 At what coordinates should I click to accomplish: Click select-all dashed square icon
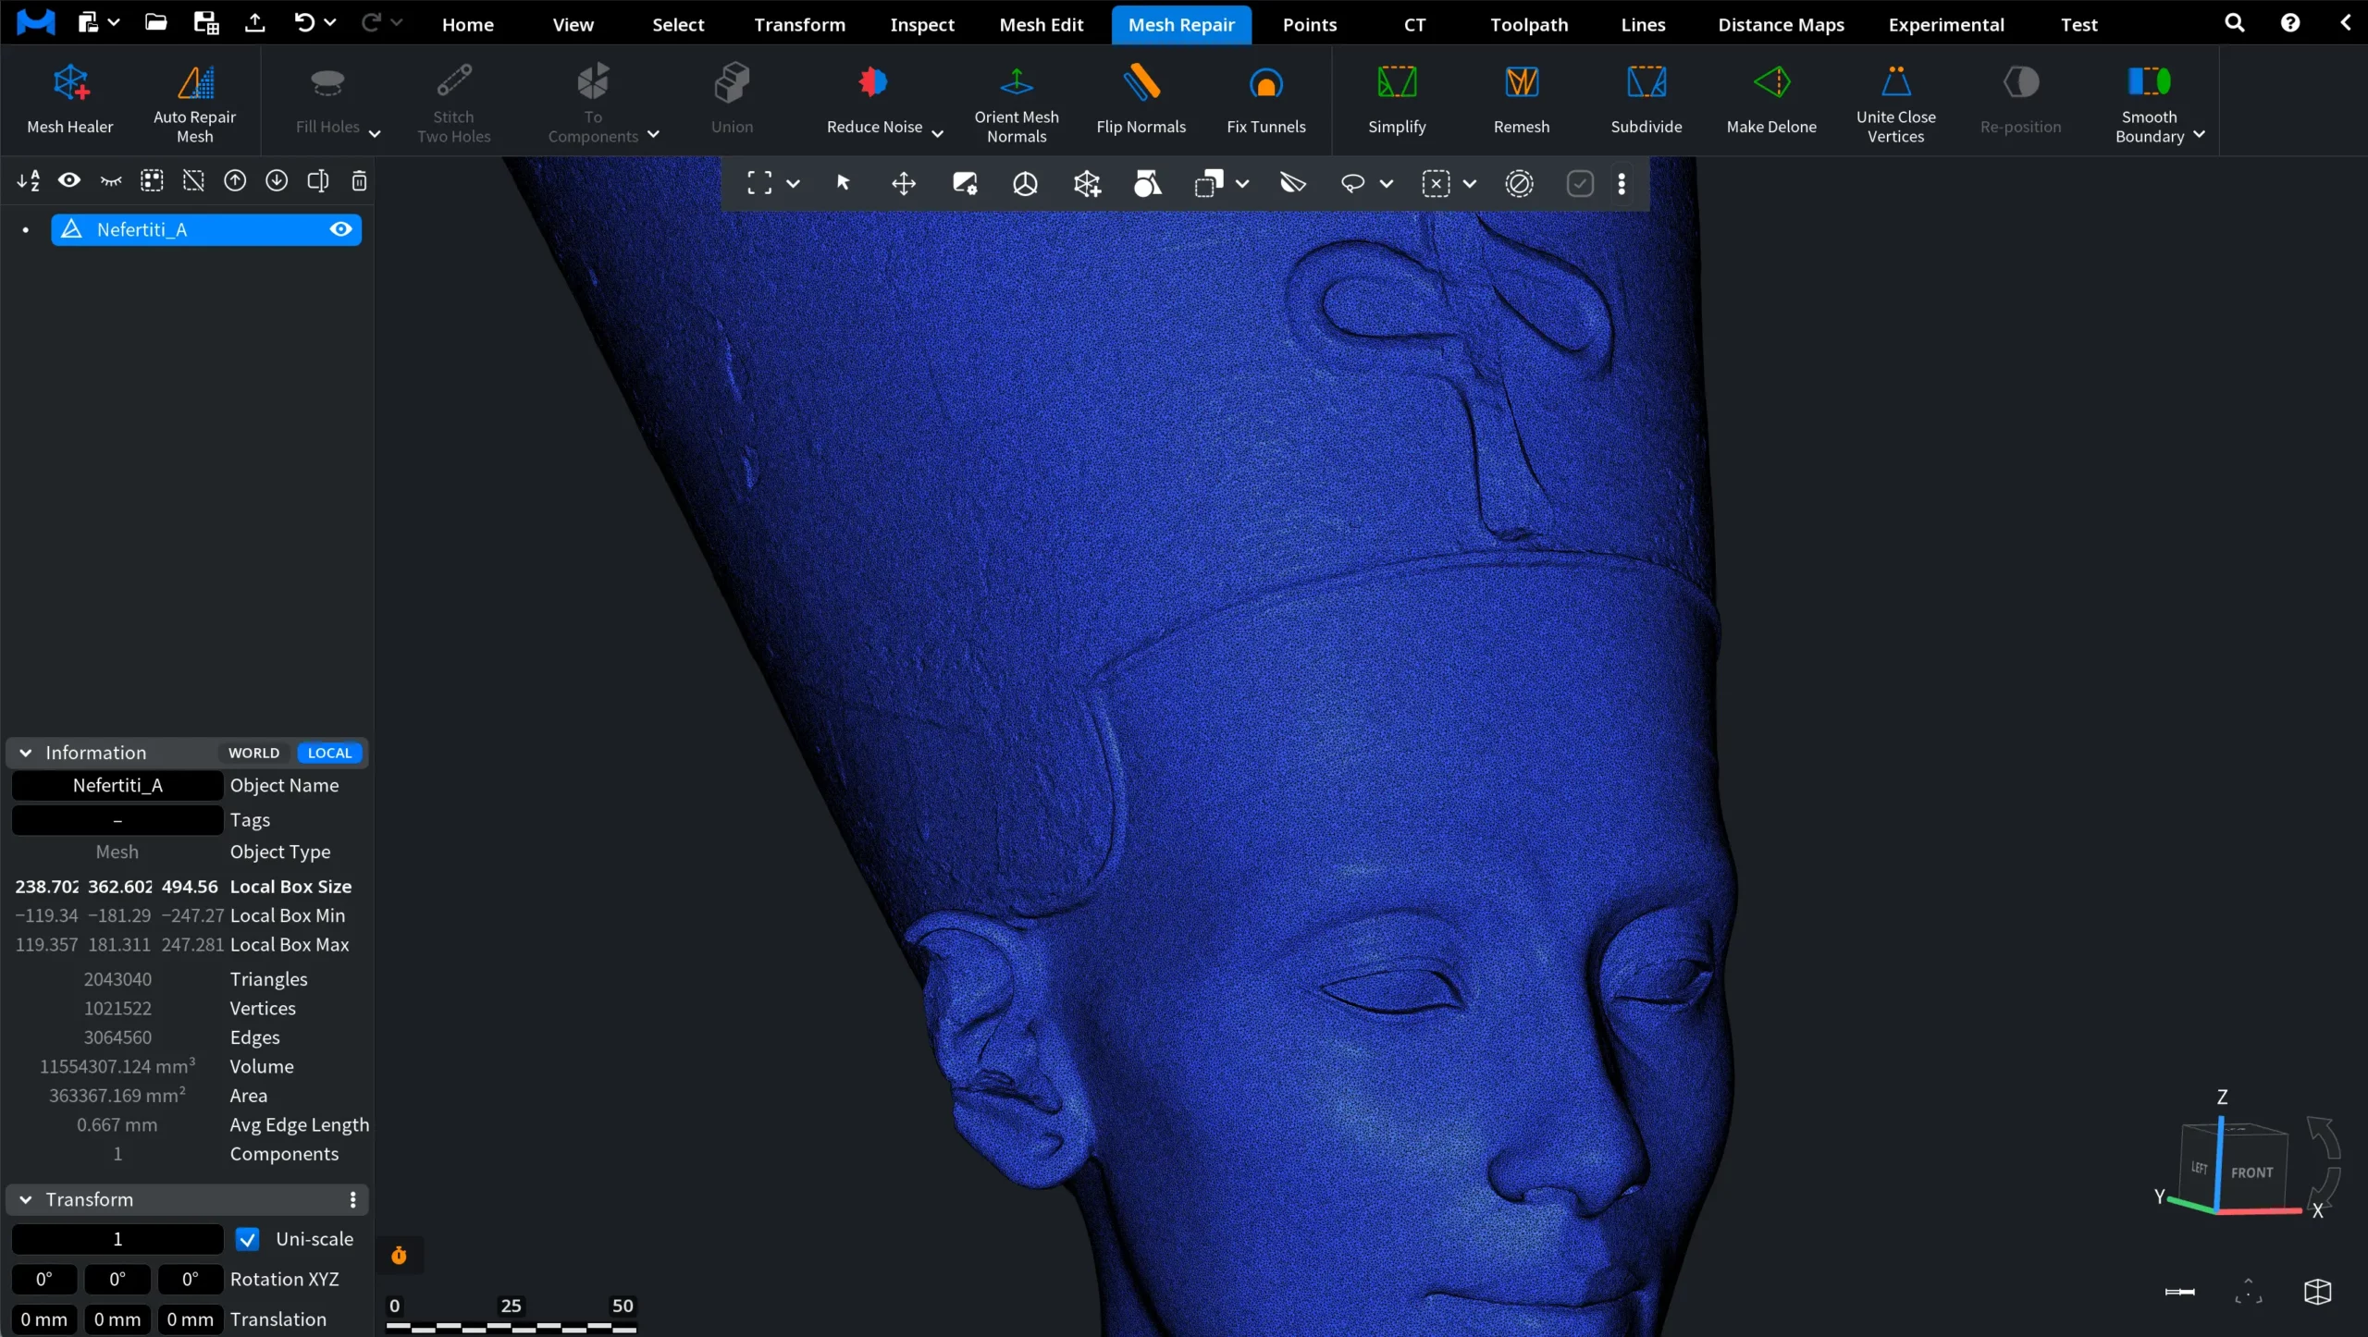(152, 180)
